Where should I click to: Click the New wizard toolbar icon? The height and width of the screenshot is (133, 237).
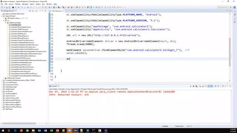click(2, 7)
